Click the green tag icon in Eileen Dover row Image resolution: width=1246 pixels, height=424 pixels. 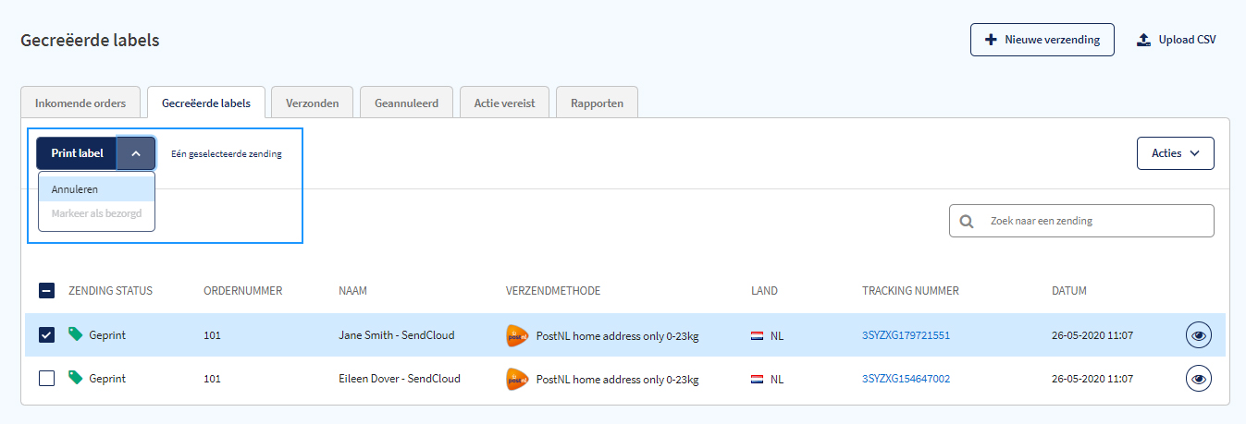tap(76, 378)
